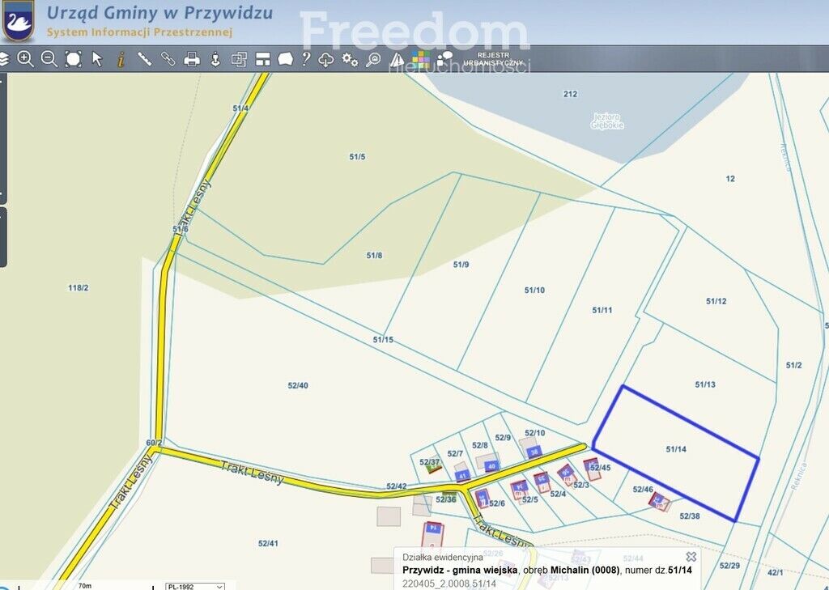Click the highlighted parcel label 51/14
The width and height of the screenshot is (829, 590).
(x=676, y=449)
